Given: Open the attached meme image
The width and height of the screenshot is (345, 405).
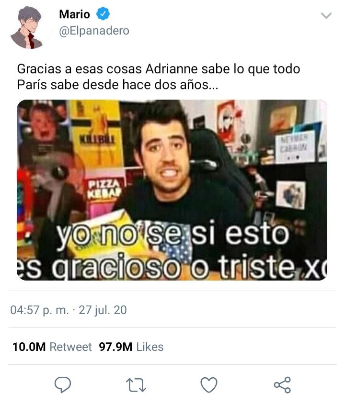Looking at the screenshot, I should (172, 190).
